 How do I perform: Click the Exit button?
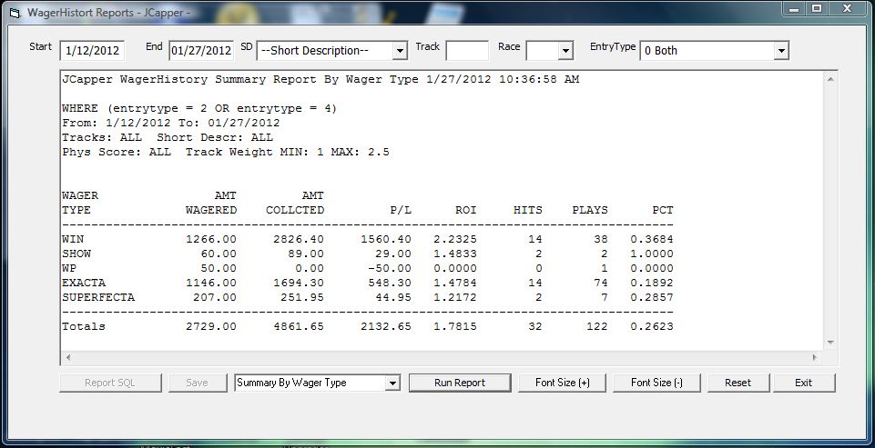pos(804,383)
